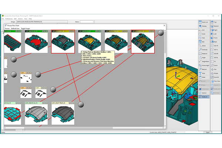Switch to Right view
This screenshot has height=148, width=222.
(x=216, y=30)
